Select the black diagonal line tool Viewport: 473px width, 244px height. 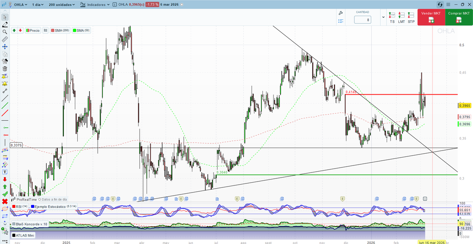tap(5, 98)
